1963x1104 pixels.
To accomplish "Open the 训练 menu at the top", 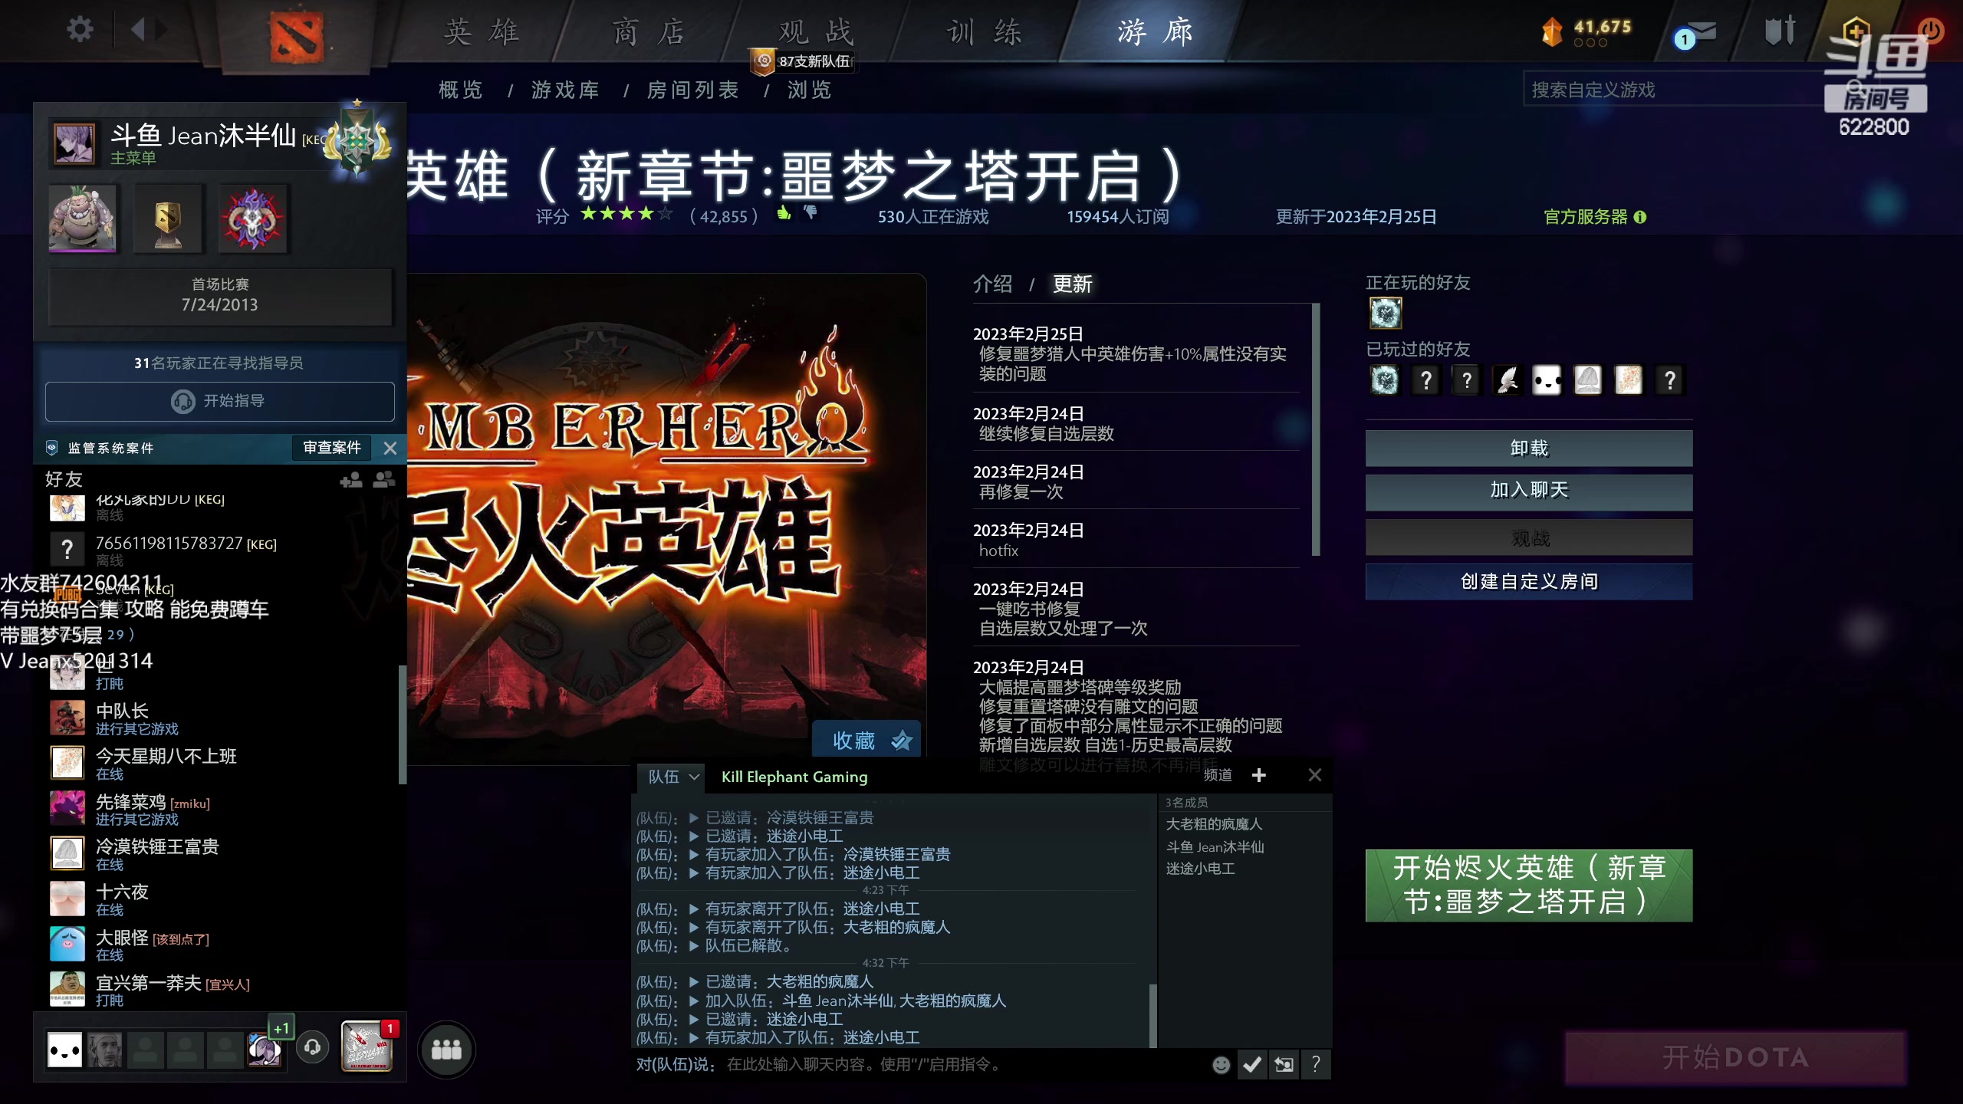I will click(985, 32).
